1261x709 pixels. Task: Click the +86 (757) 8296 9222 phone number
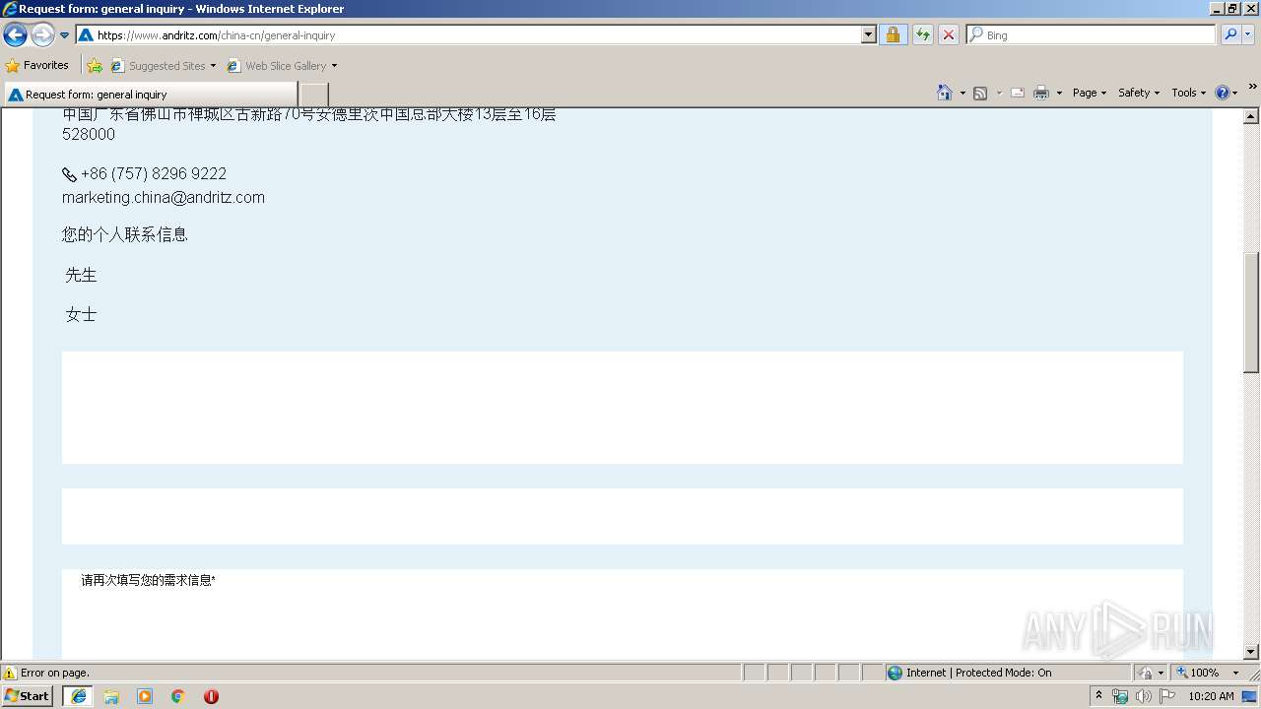click(x=154, y=173)
